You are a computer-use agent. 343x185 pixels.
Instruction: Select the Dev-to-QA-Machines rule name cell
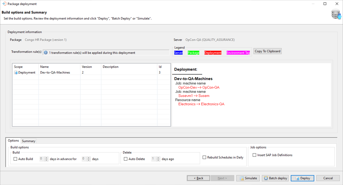(x=59, y=72)
